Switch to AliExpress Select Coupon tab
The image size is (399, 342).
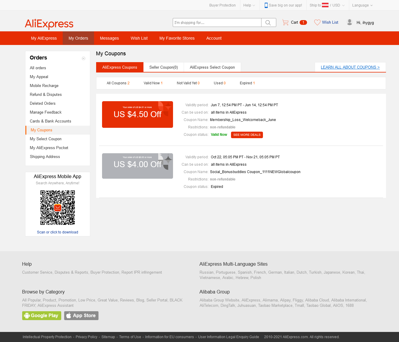coord(212,67)
